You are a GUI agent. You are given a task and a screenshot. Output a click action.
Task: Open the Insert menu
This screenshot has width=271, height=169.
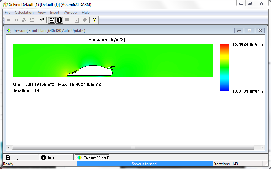coord(55,13)
